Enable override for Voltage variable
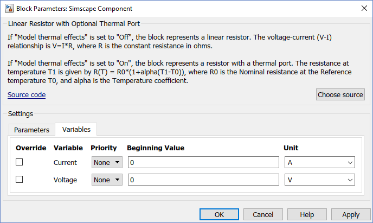This screenshot has width=373, height=223. tap(20, 180)
